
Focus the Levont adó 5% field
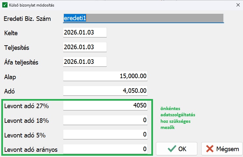pyautogui.click(x=105, y=135)
